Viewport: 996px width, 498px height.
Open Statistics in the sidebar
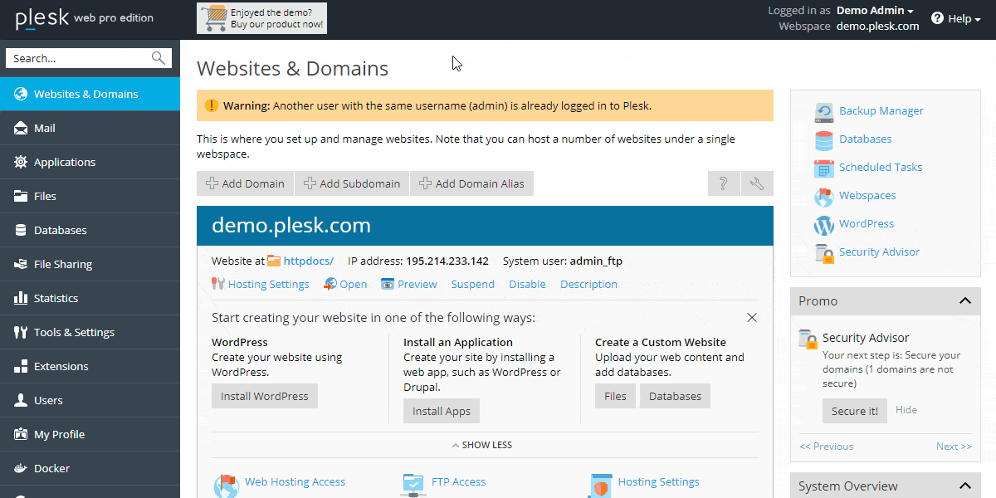click(90, 298)
